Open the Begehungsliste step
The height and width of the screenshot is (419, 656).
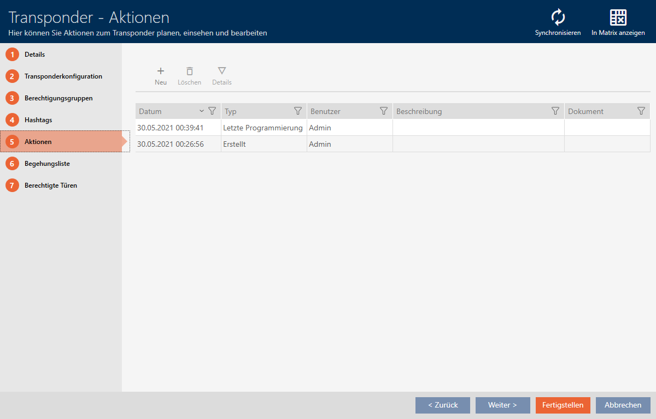tap(47, 164)
